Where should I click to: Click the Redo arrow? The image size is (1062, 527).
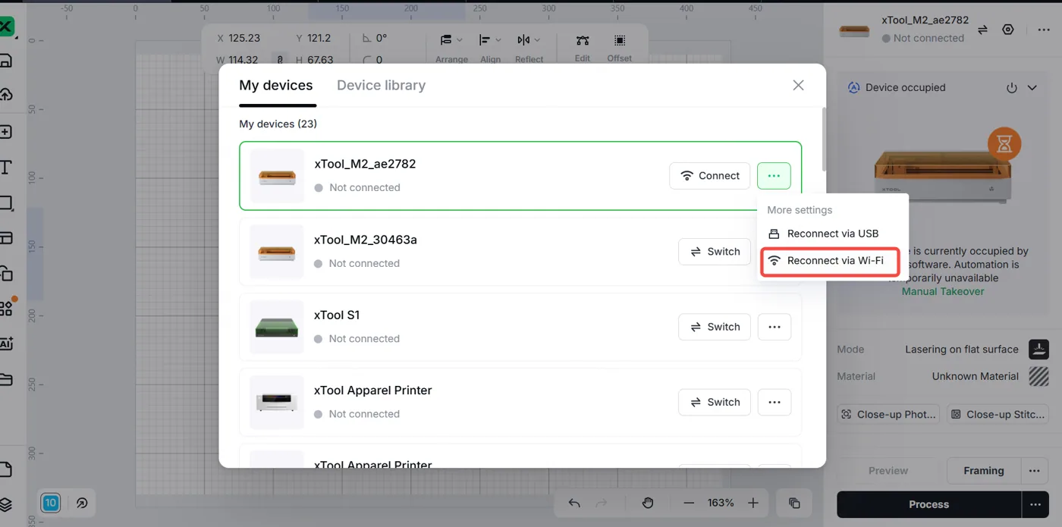click(601, 503)
